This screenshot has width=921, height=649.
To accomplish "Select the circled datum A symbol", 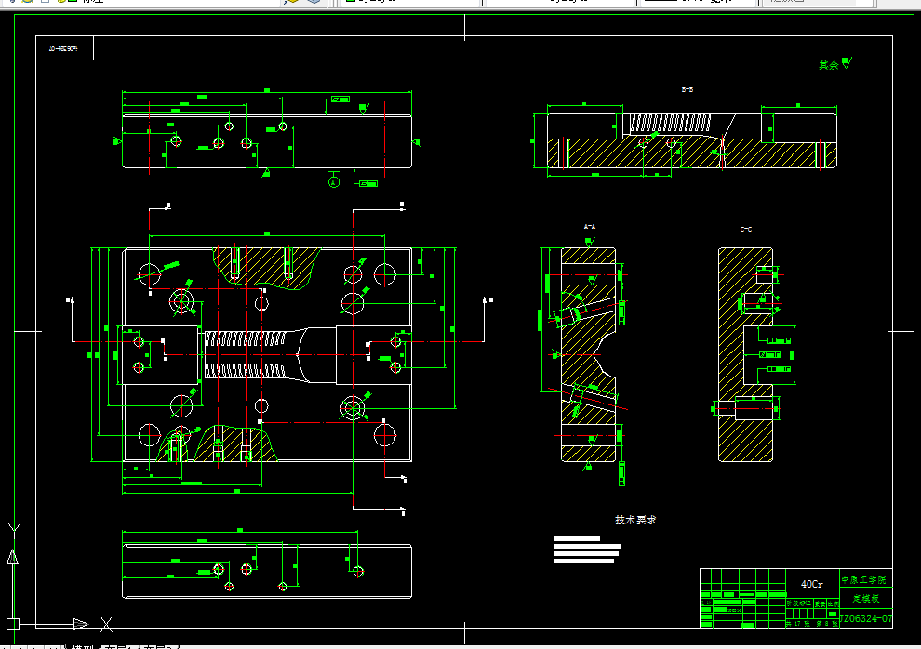I will tap(334, 182).
